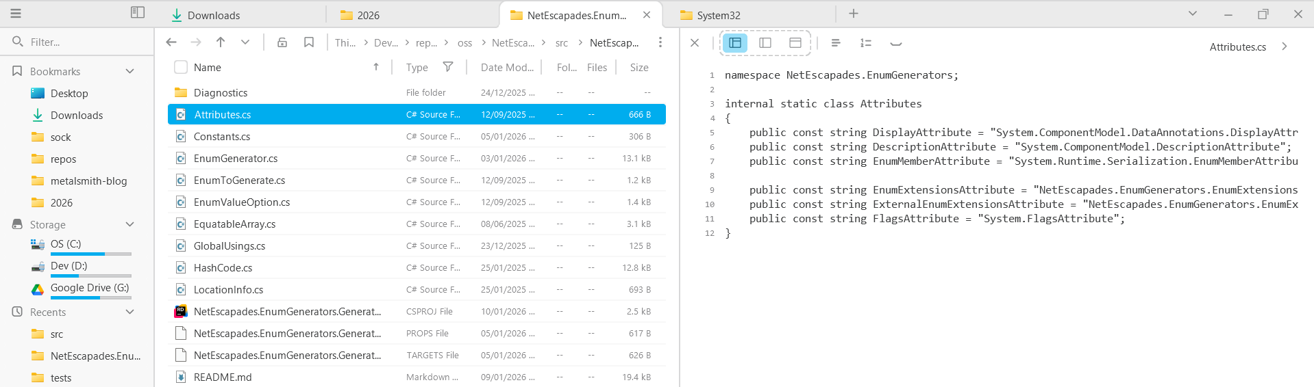Image resolution: width=1314 pixels, height=387 pixels.
Task: Expand breadcrumb chevron after src
Action: [581, 42]
